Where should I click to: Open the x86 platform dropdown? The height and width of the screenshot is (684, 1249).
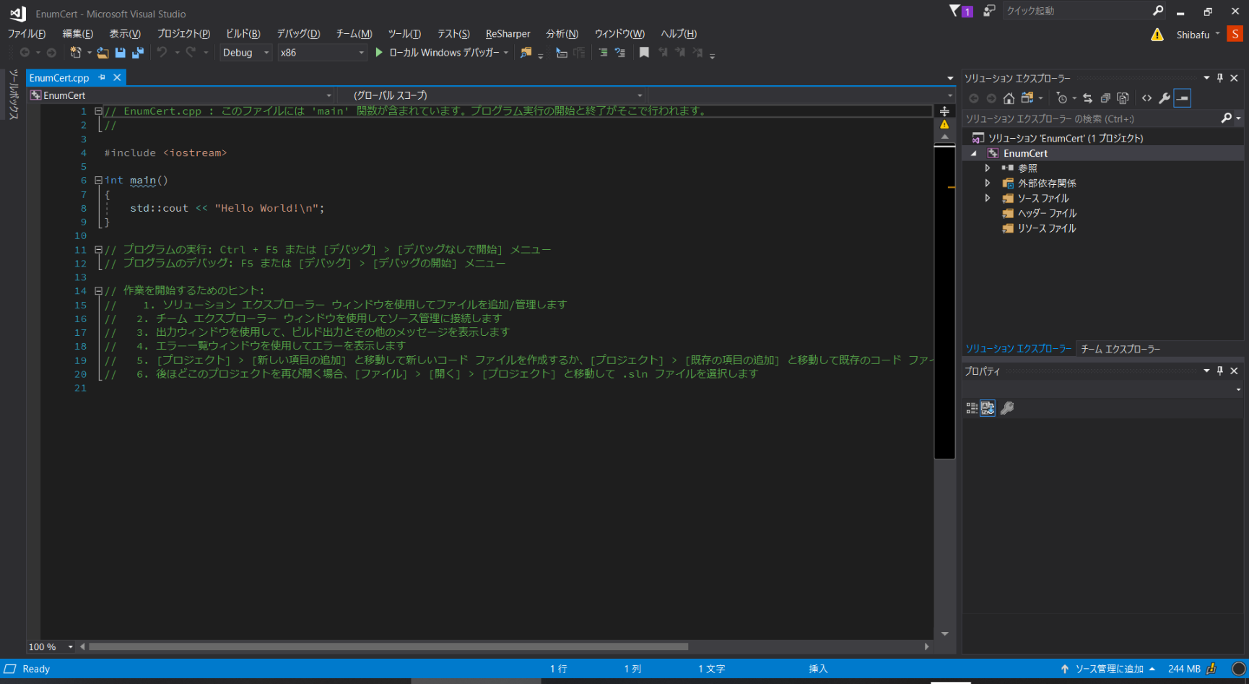coord(361,53)
